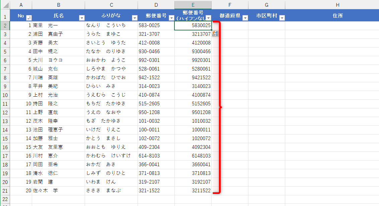The image size is (379, 206).
Task: Click furigana cell ささき まなぶ
Action: point(111,191)
